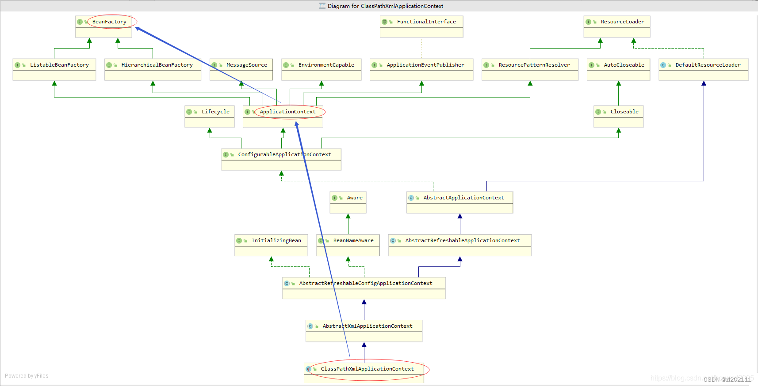
Task: Select the DefaultResourceLoader node label
Action: click(708, 65)
